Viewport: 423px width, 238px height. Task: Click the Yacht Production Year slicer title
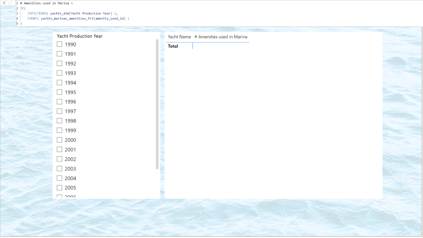click(x=80, y=36)
